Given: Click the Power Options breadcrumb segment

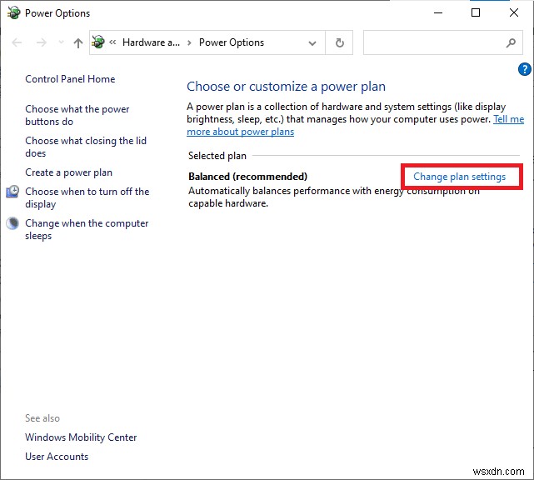Looking at the screenshot, I should (x=232, y=42).
